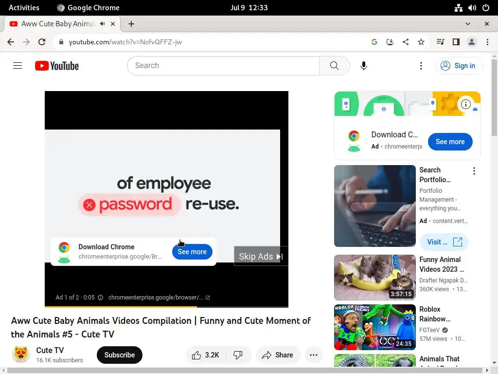Image resolution: width=498 pixels, height=374 pixels.
Task: Open more actions ellipsis under video
Action: [314, 355]
